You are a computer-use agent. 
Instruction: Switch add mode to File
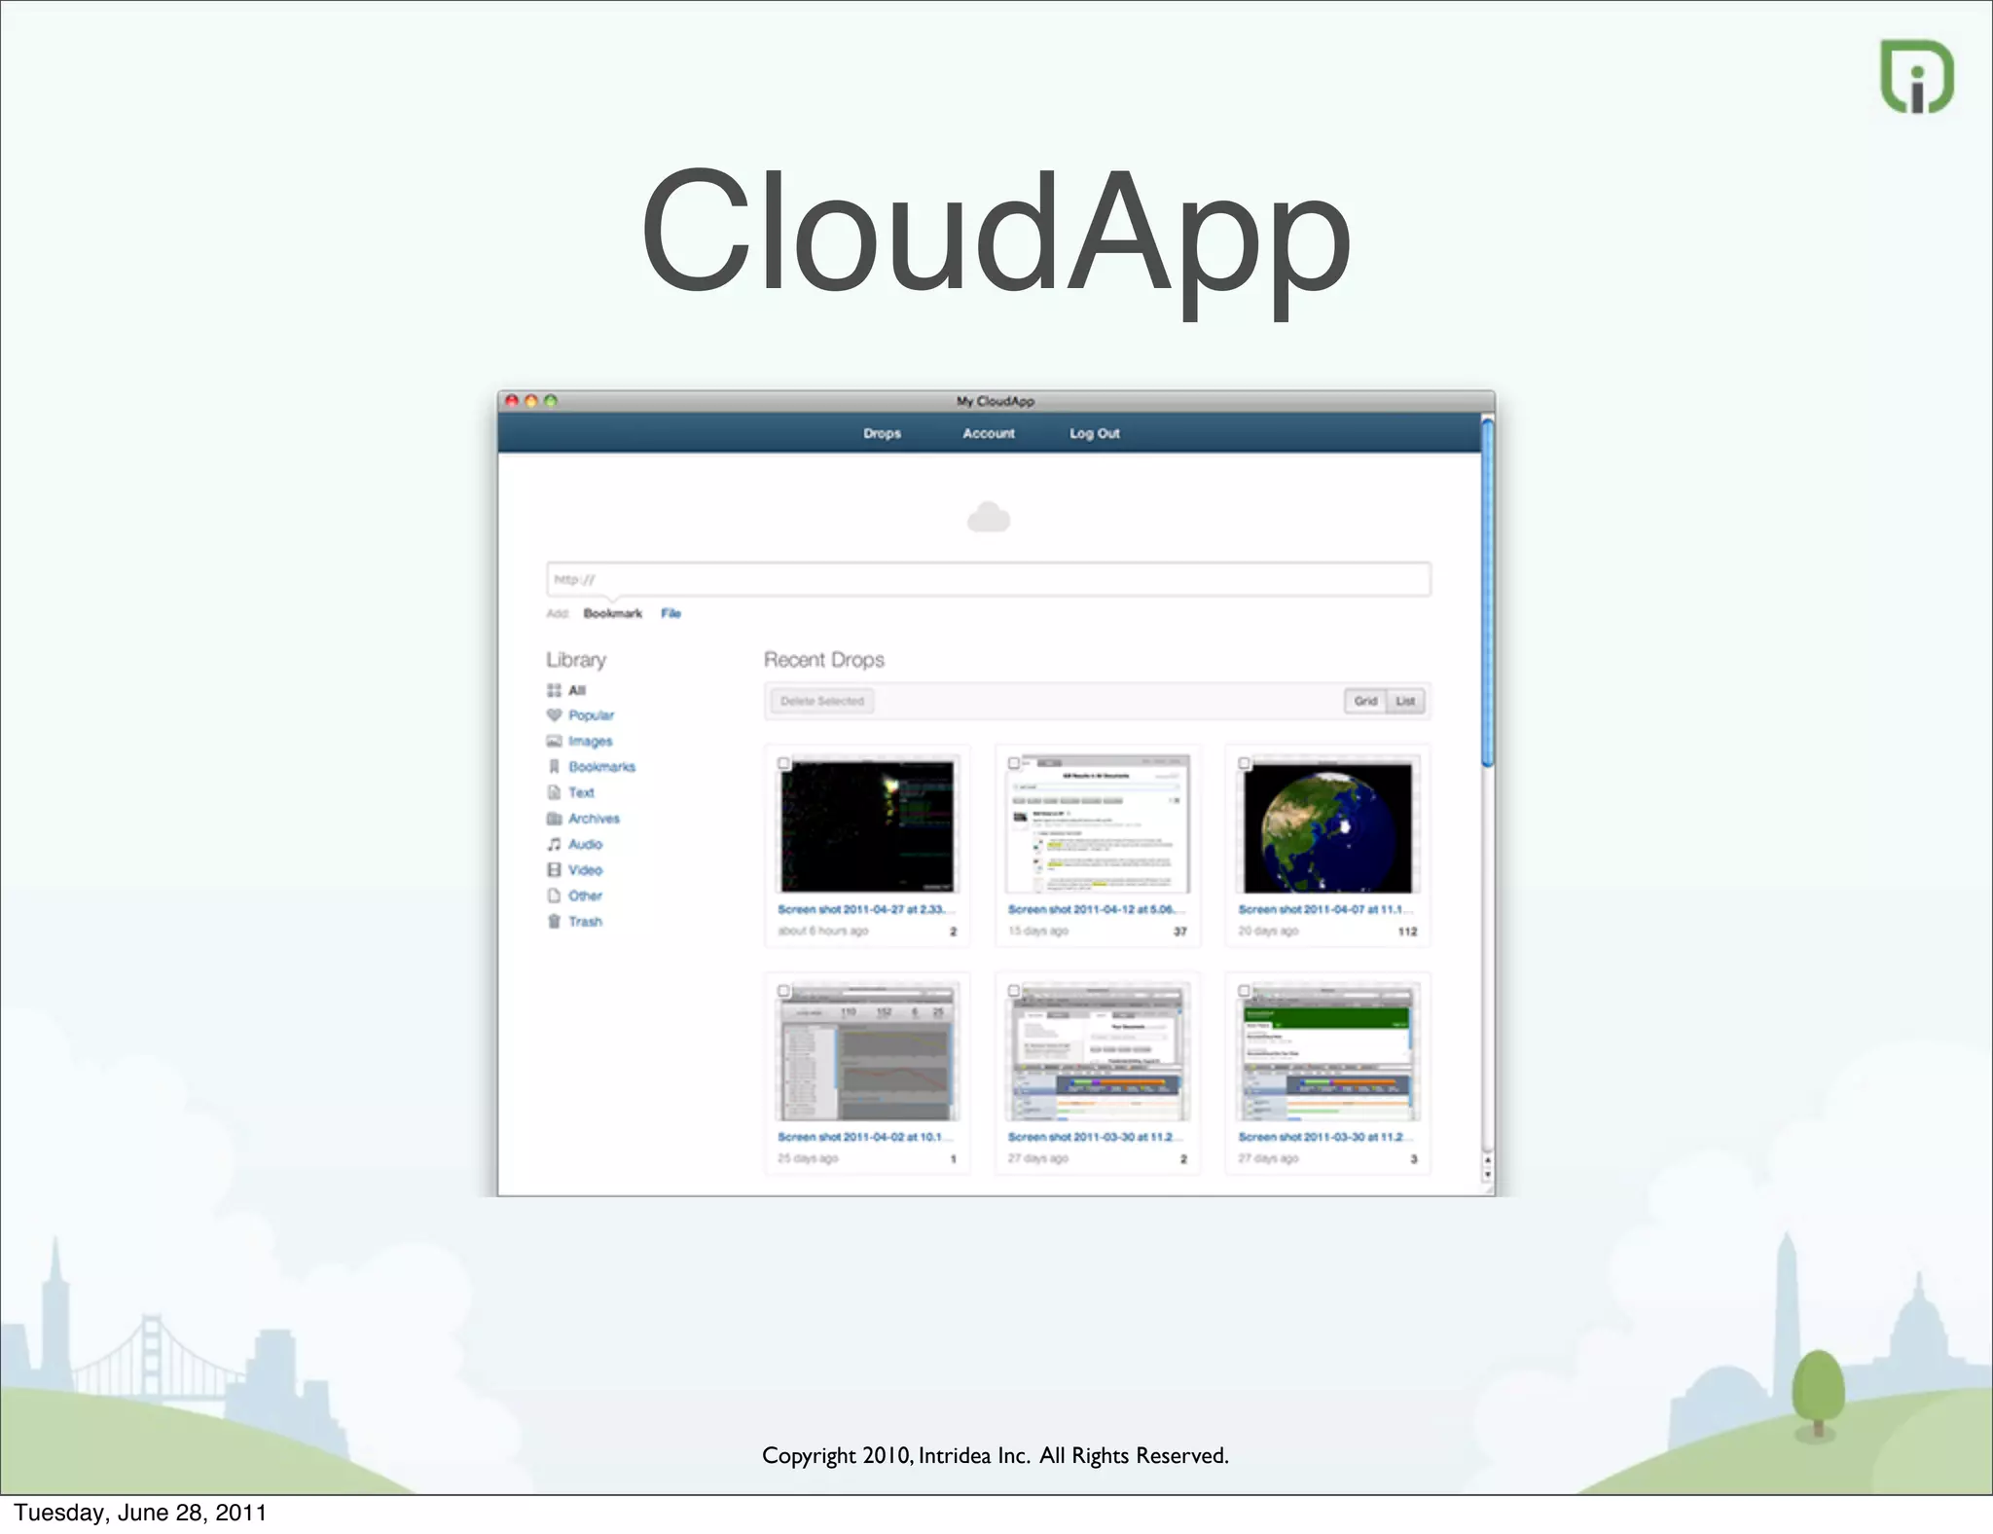[671, 613]
